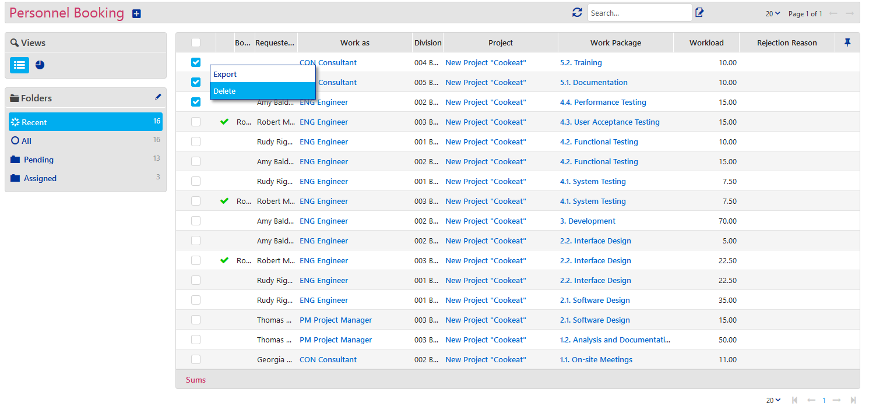Open the 5.2. Training work package link
This screenshot has height=410, width=869.
coord(580,62)
